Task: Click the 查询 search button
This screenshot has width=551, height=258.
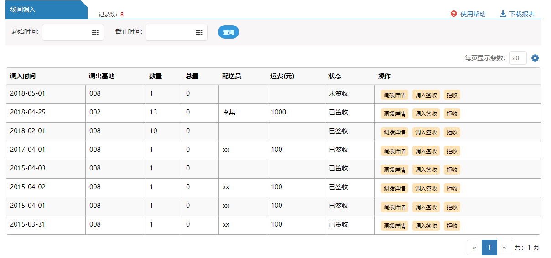Action: [228, 32]
